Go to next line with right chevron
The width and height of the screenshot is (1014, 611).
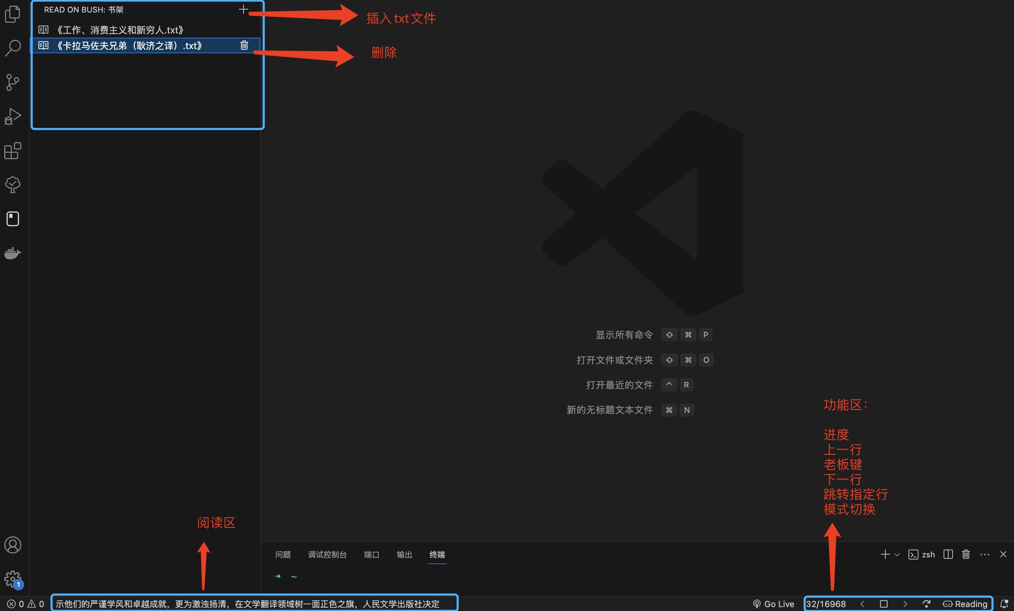tap(905, 604)
